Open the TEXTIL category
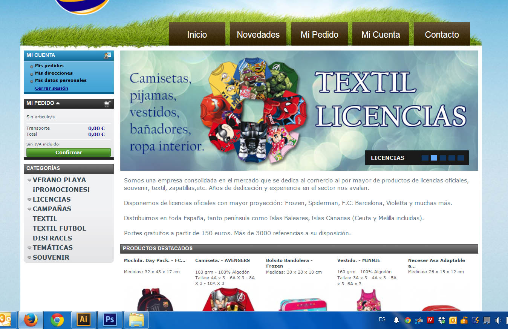 pos(45,219)
